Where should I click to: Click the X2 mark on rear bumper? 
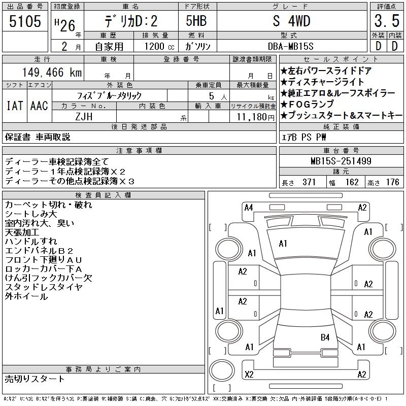tap(249, 375)
